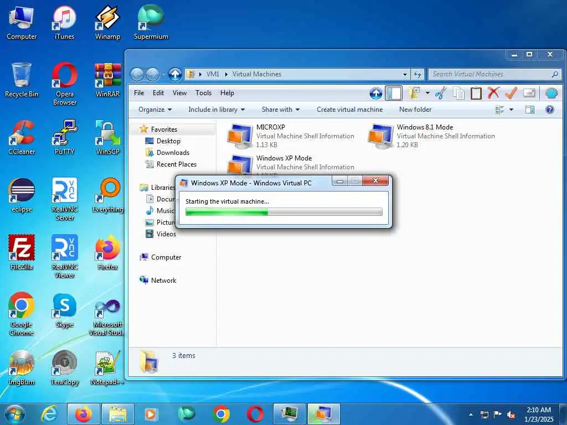
Task: Click the red X Delete toolbar icon
Action: click(493, 93)
